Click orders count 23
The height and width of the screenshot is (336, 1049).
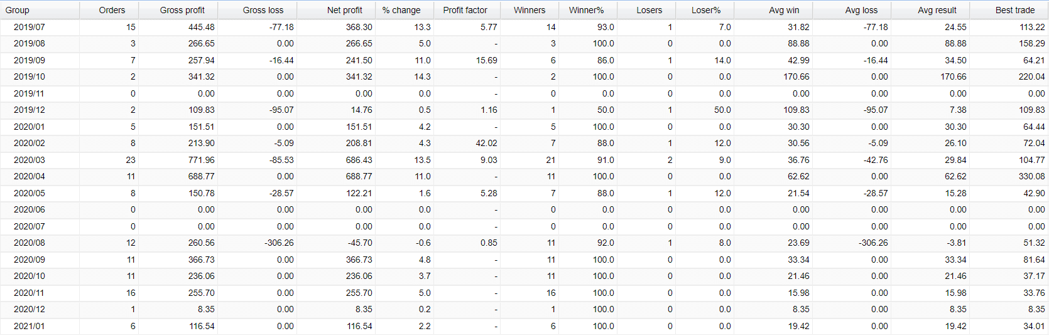[x=131, y=160]
